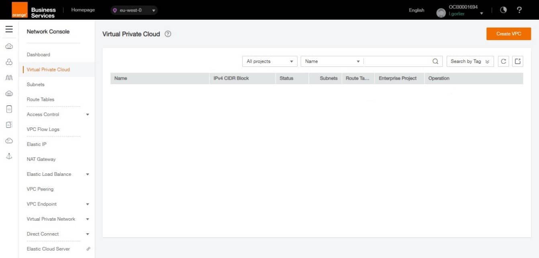
Task: Open VPC Flow Logs
Action: 43,129
